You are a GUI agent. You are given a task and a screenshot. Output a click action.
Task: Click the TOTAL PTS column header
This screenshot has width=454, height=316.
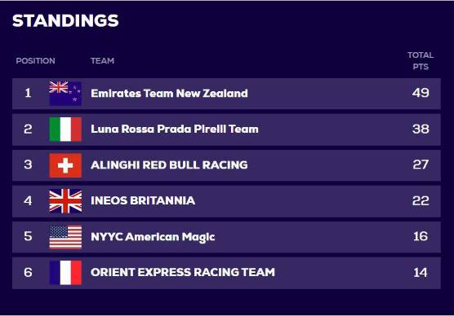(421, 61)
